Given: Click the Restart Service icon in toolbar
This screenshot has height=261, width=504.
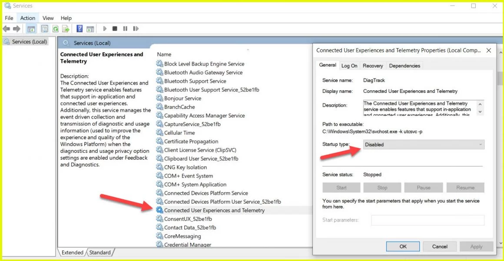Looking at the screenshot, I should (136, 29).
